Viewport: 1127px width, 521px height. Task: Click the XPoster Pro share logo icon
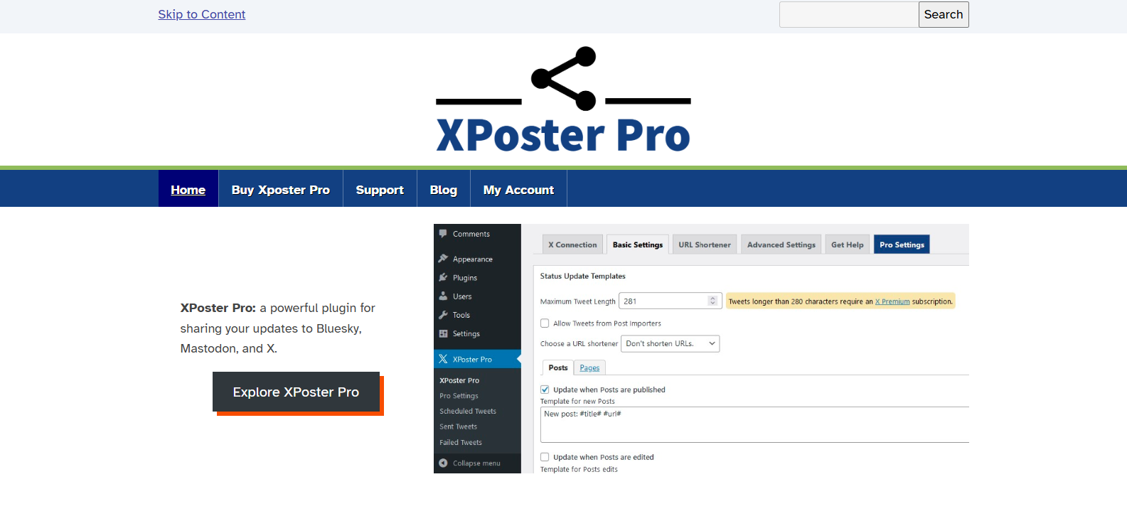563,79
